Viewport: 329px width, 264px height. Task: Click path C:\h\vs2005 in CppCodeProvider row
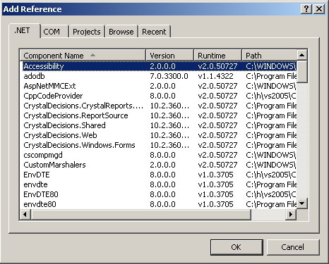(271, 96)
